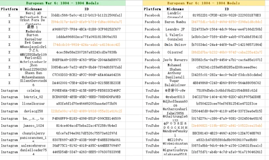Screen dimensions: 269x160
Task: Click the Instagram cell in the csiming row
Action: click(x=9, y=90)
